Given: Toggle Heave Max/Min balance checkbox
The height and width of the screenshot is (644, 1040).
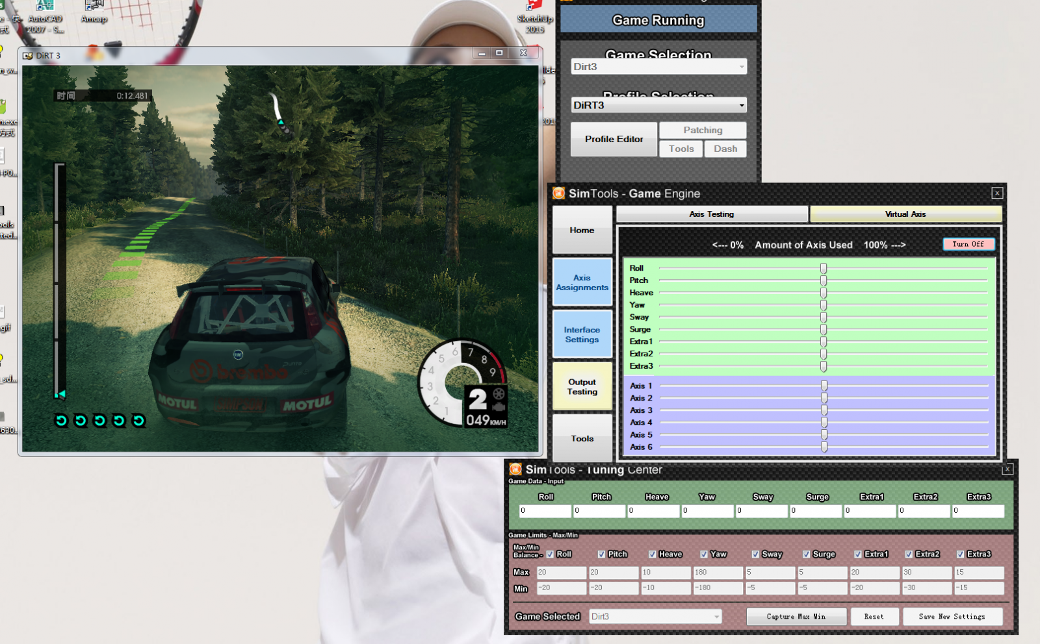Looking at the screenshot, I should (652, 554).
